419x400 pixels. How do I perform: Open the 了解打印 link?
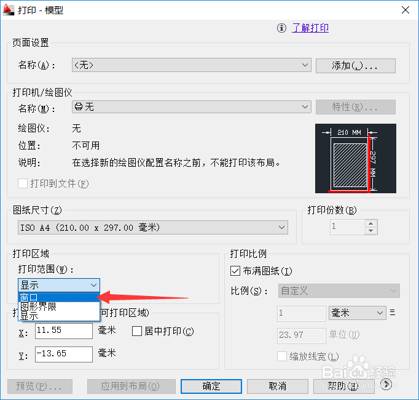tap(310, 28)
